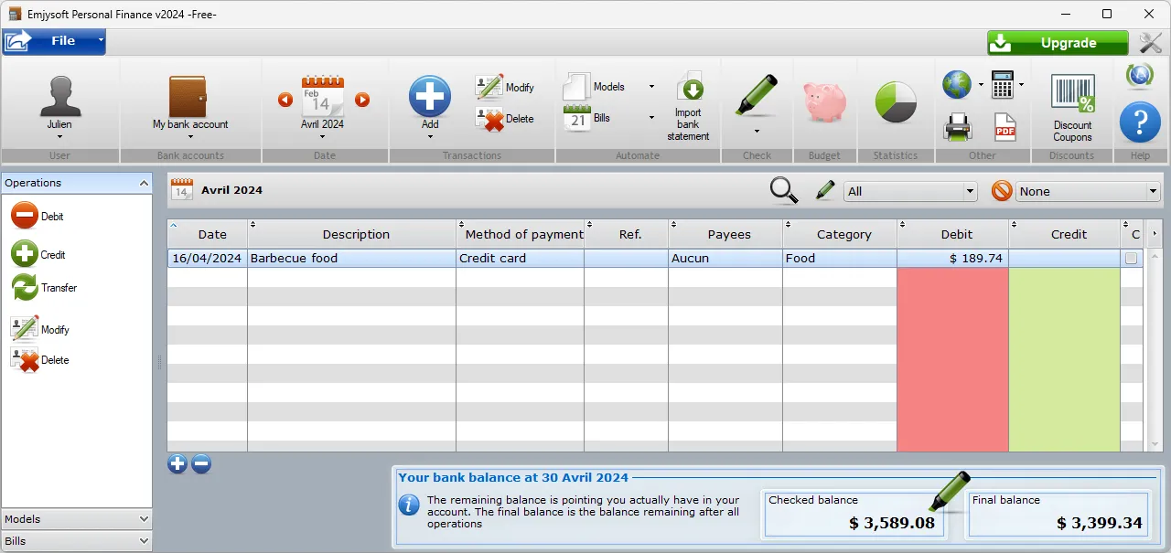Open My bank account

tap(188, 101)
